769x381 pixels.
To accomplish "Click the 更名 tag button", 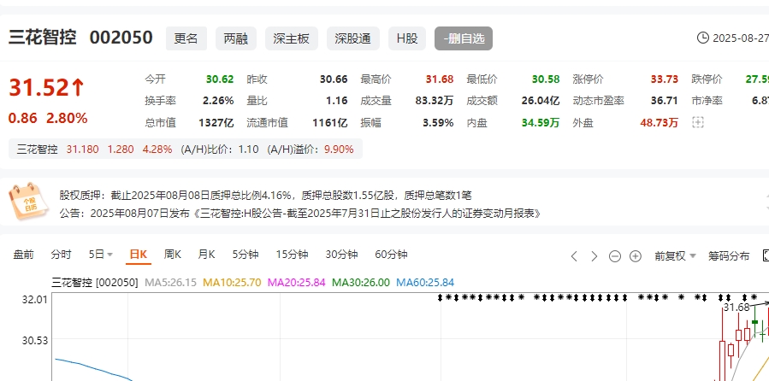I will tap(186, 38).
